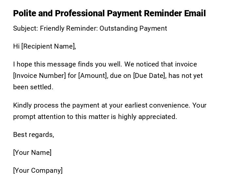
Task: Click the "Best regards," closing line
Action: (x=33, y=135)
